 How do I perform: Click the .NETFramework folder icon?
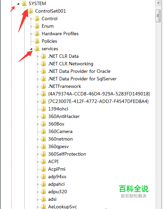[43, 86]
